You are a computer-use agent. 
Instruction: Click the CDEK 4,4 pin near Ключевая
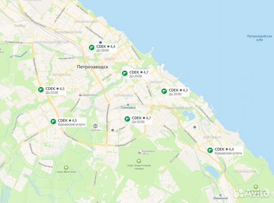pyautogui.click(x=210, y=150)
